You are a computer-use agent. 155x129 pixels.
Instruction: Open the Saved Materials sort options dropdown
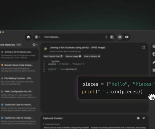tap(35, 45)
